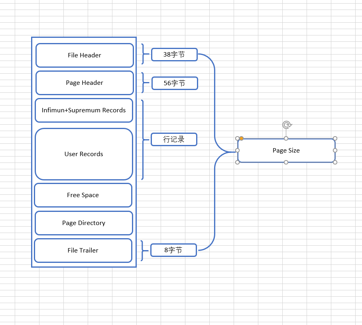Click the Free Space box
This screenshot has height=325, width=362.
tap(83, 195)
